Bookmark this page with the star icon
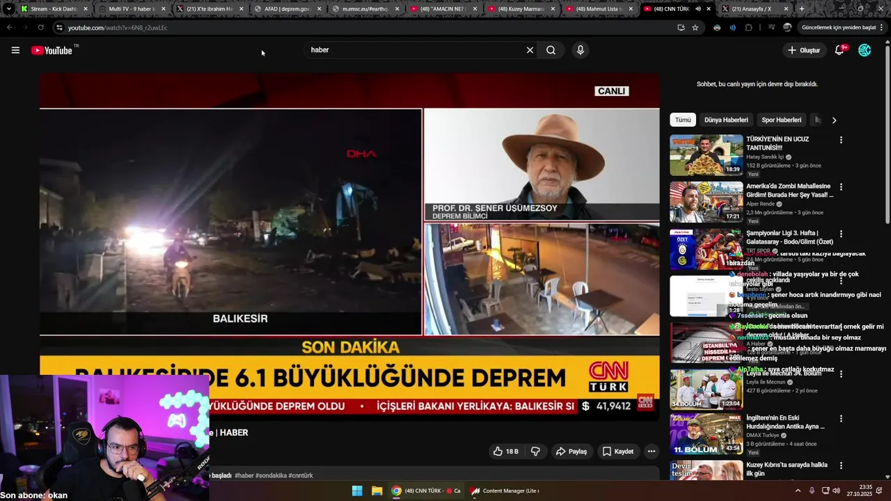 (x=695, y=28)
